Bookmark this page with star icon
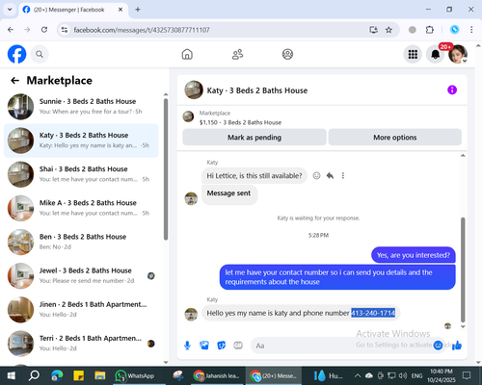The image size is (482, 385). (x=388, y=30)
